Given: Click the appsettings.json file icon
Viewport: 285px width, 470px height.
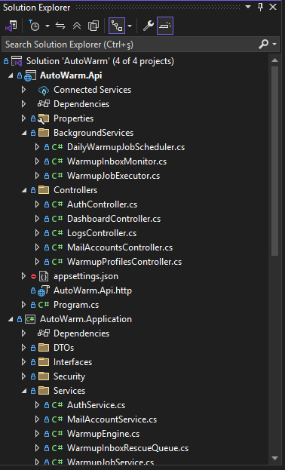Looking at the screenshot, I should click(44, 276).
